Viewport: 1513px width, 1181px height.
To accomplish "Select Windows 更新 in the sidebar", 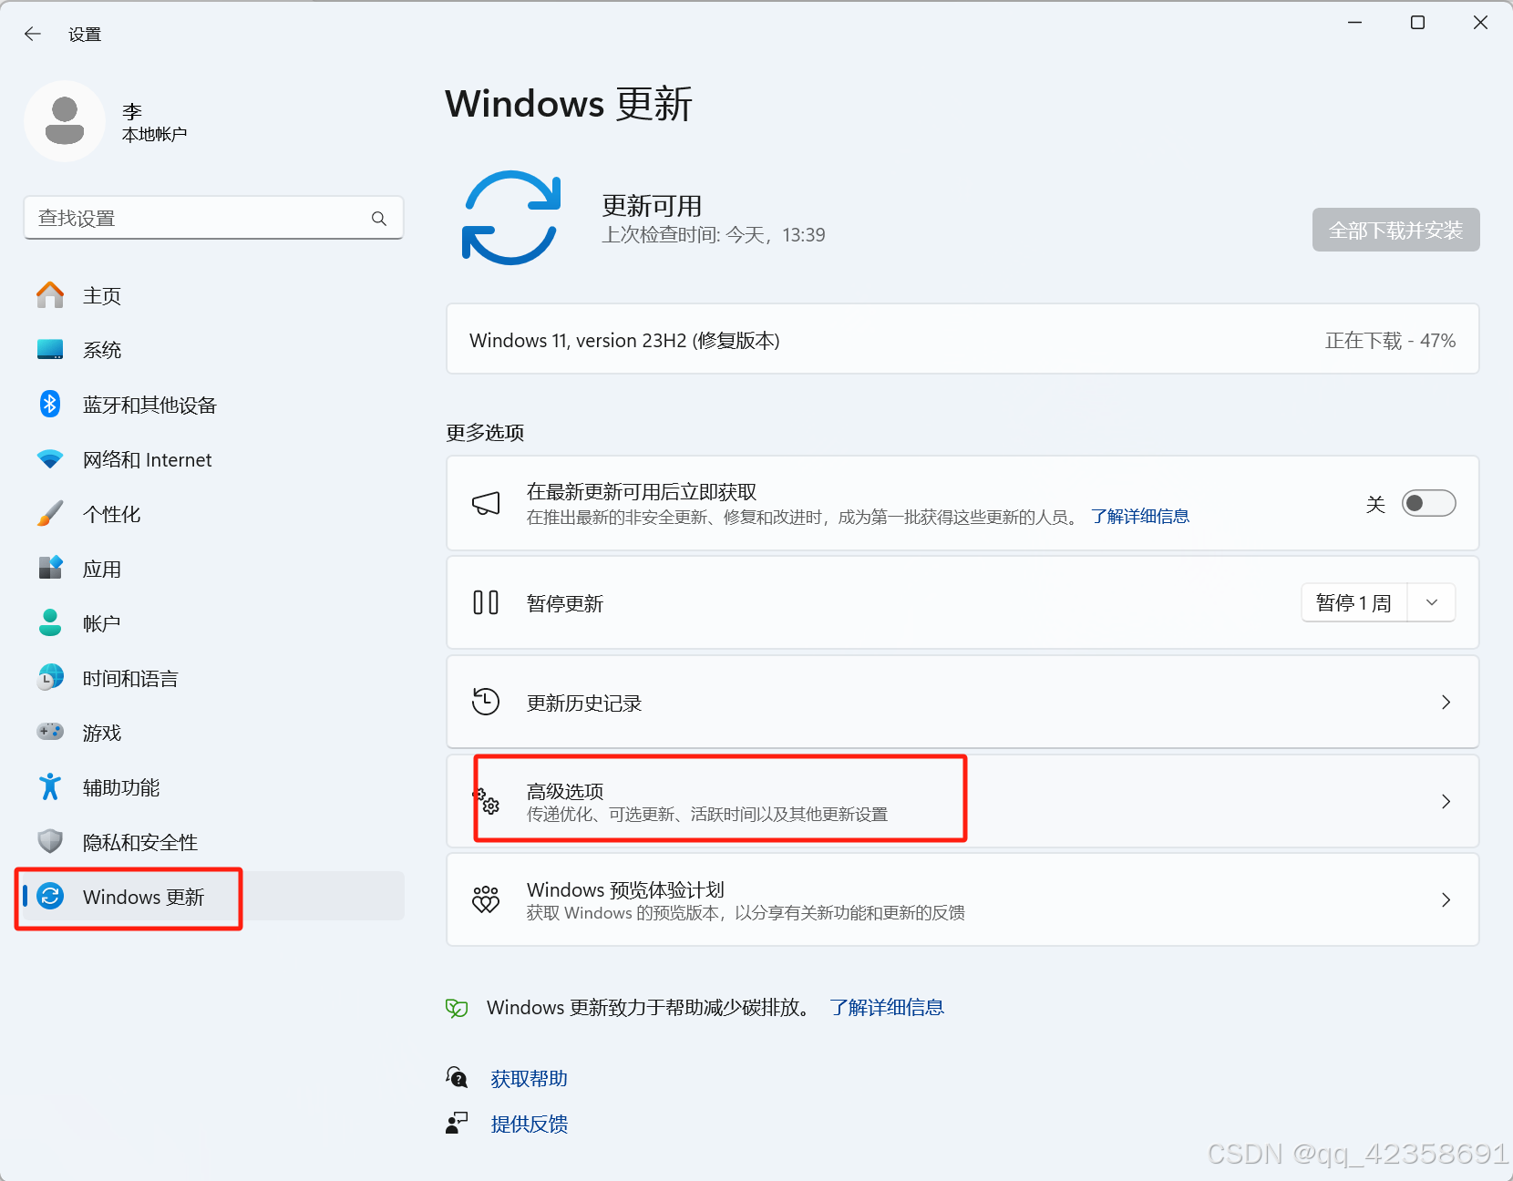I will pos(213,897).
